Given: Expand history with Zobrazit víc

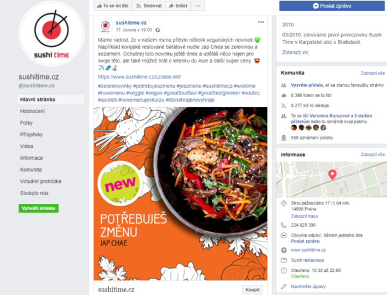Looking at the screenshot, I should 295,52.
